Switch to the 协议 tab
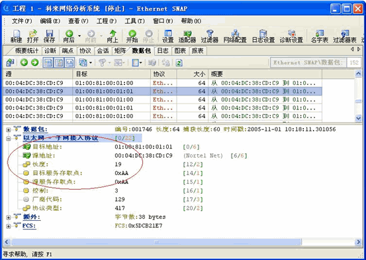This screenshot has width=366, height=260. 85,50
